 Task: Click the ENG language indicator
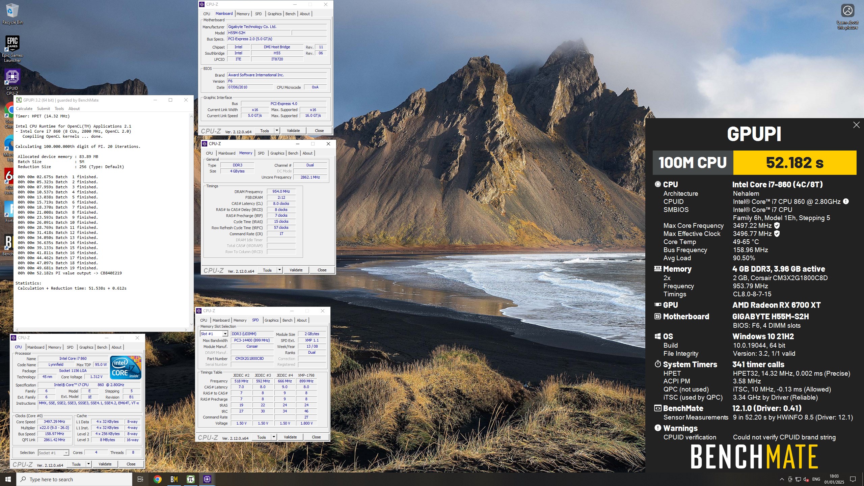pyautogui.click(x=816, y=479)
